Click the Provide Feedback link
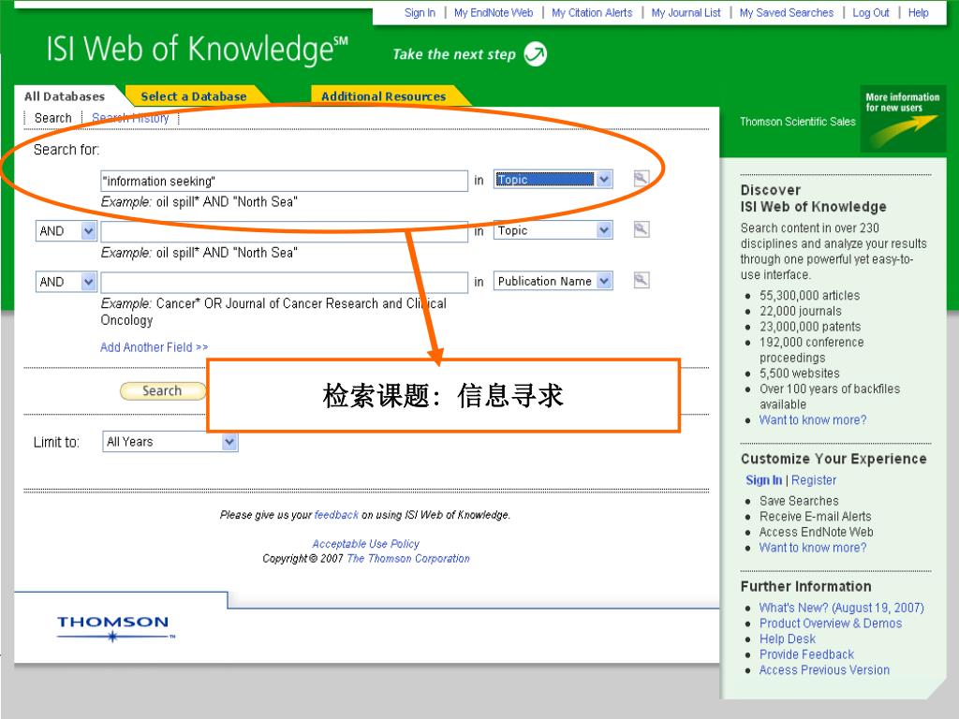This screenshot has height=719, width=959. coord(806,654)
